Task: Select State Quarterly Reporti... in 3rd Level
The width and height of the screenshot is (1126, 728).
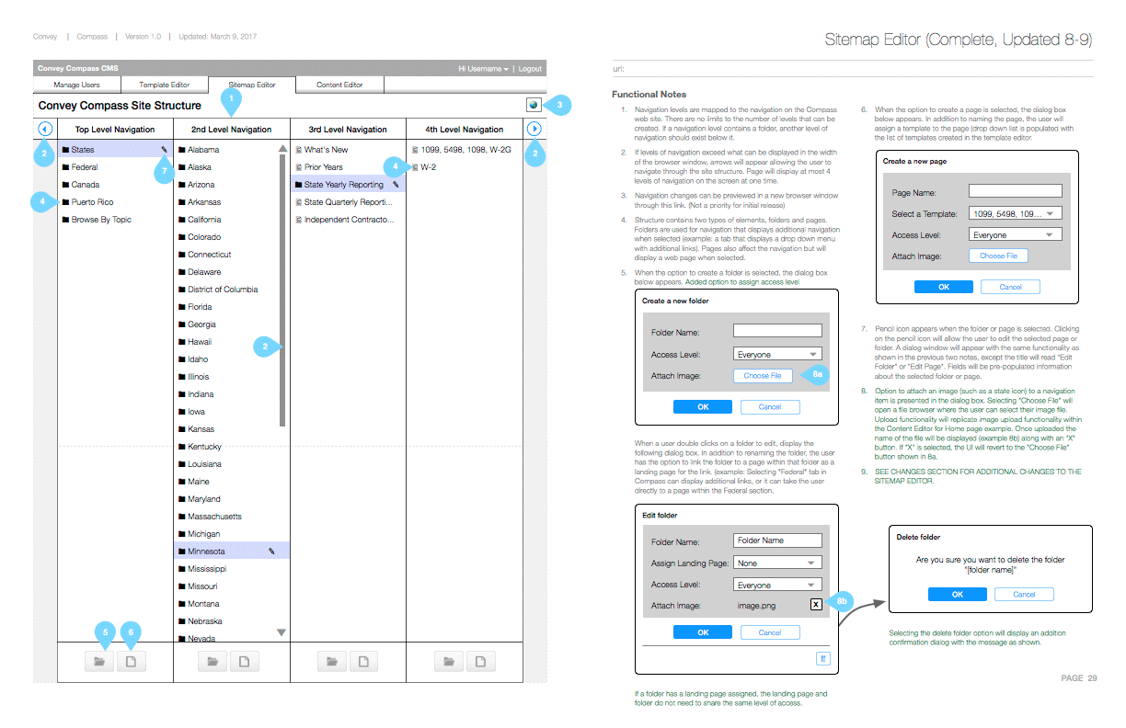Action: point(349,202)
